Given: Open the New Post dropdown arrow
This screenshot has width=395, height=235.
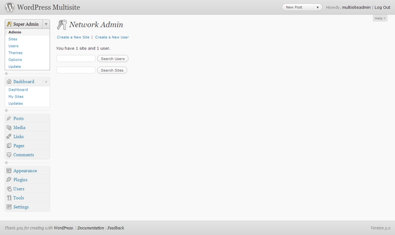Looking at the screenshot, I should click(318, 7).
